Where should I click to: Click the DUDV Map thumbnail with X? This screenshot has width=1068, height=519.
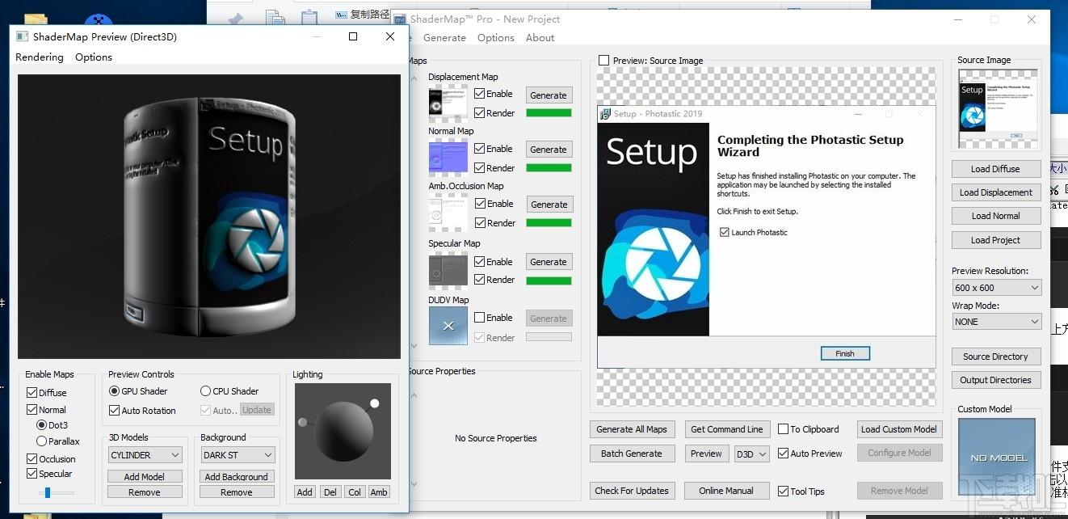pyautogui.click(x=448, y=326)
